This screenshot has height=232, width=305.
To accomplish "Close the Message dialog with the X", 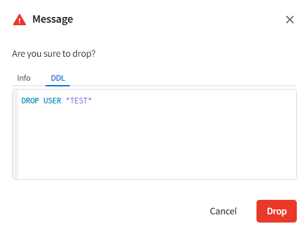I will (x=290, y=20).
